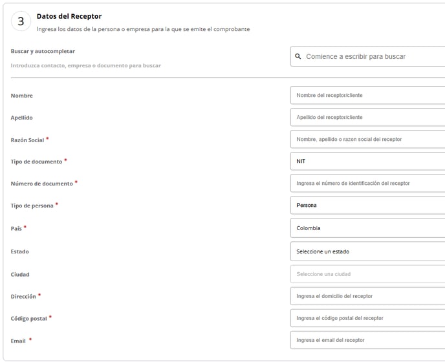Expand the Estado selector

[367, 251]
